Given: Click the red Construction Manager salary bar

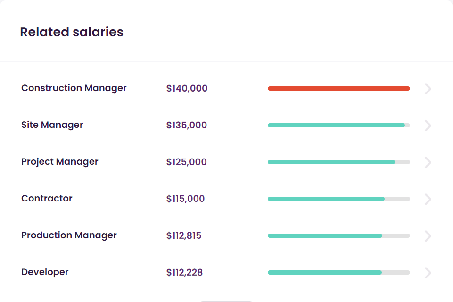Looking at the screenshot, I should coord(338,89).
